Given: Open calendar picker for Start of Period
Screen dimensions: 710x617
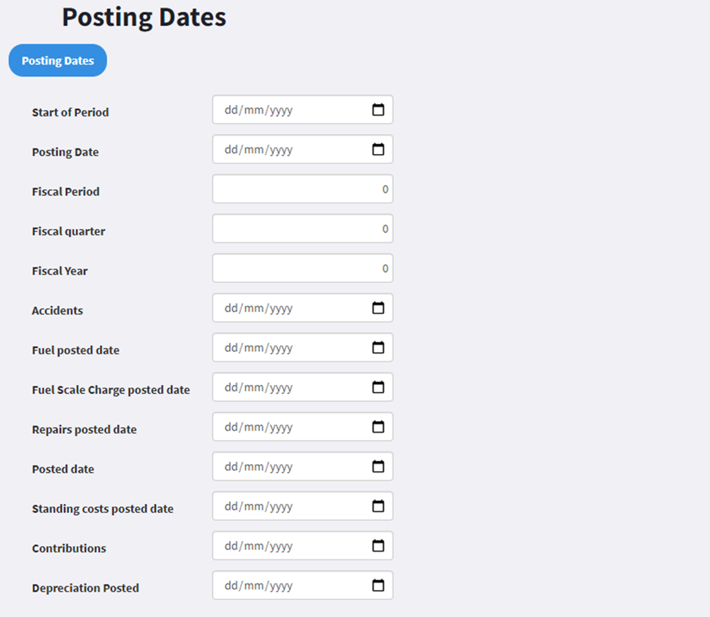Looking at the screenshot, I should pos(378,110).
